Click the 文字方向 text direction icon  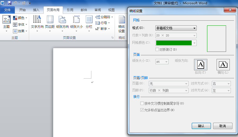(x=37, y=19)
